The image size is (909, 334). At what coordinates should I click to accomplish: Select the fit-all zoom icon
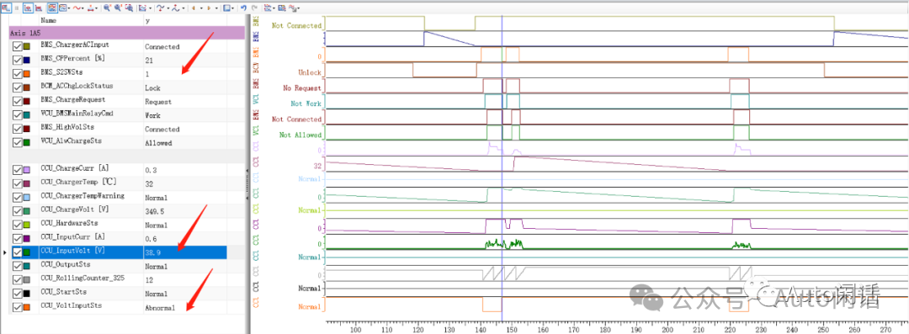point(130,8)
